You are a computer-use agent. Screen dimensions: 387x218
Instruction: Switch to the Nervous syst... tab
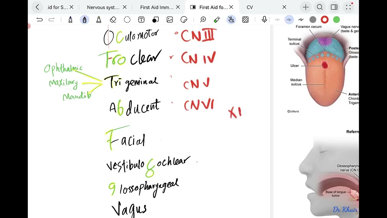pos(103,7)
